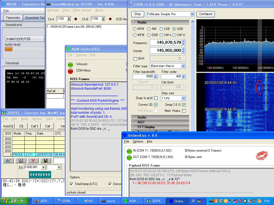274x205 pixels.
Task: Toggle the Swap I & Q checkbox
Action: pos(184,105)
